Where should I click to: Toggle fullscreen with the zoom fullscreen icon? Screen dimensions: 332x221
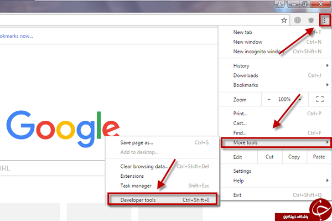pyautogui.click(x=320, y=99)
